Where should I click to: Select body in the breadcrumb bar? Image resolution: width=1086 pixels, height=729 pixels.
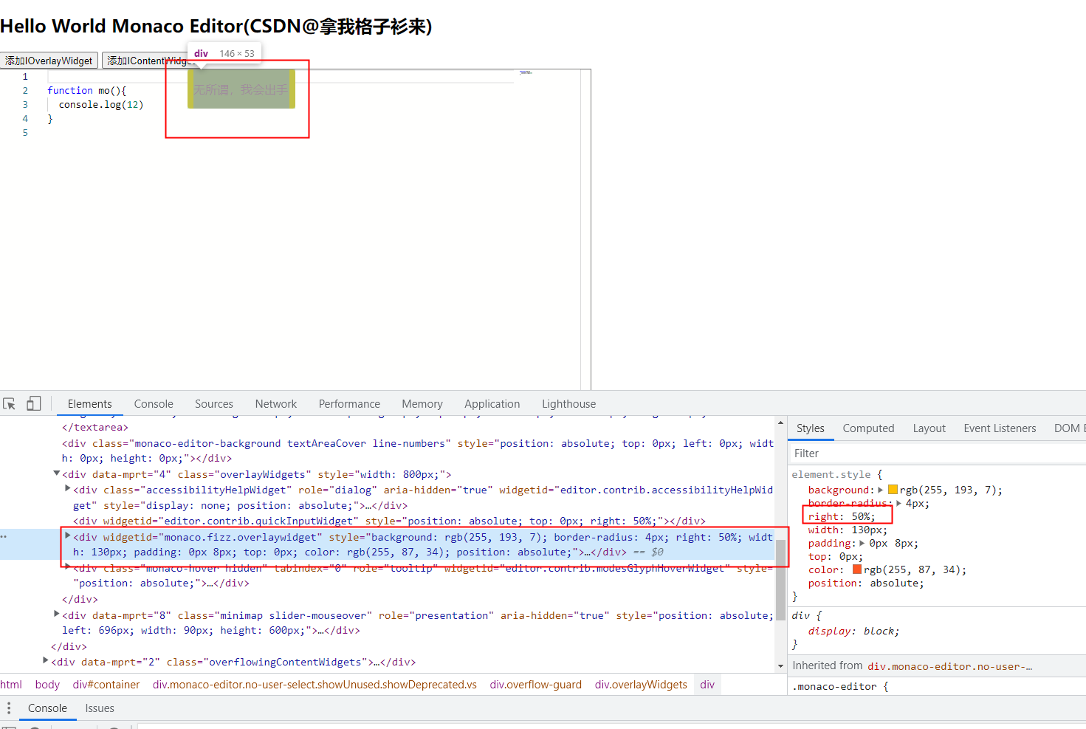pos(47,685)
